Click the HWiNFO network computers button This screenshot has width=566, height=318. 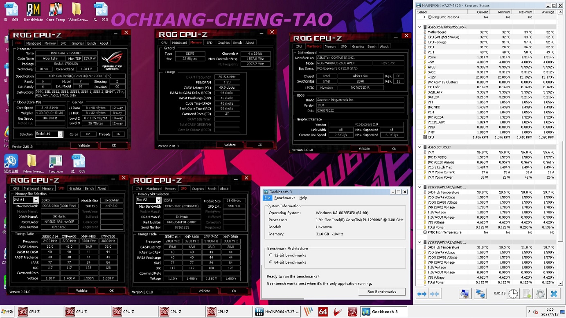[480, 294]
